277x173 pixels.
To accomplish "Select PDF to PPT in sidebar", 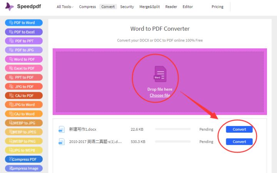I will pos(24,41).
